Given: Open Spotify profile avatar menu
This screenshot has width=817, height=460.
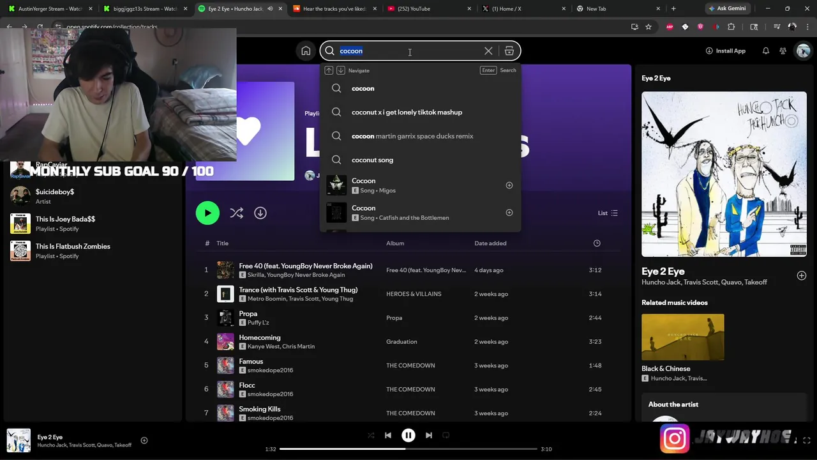Looking at the screenshot, I should pyautogui.click(x=803, y=51).
